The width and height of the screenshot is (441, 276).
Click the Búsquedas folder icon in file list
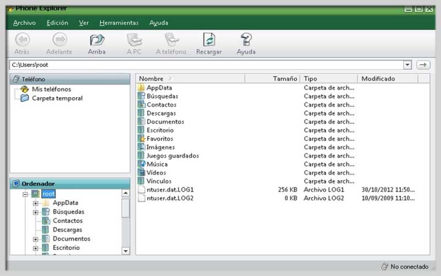click(x=141, y=95)
